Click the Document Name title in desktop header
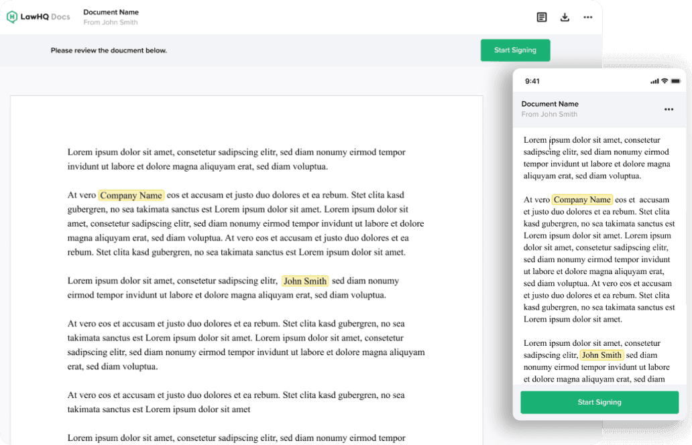The image size is (692, 445). 111,12
